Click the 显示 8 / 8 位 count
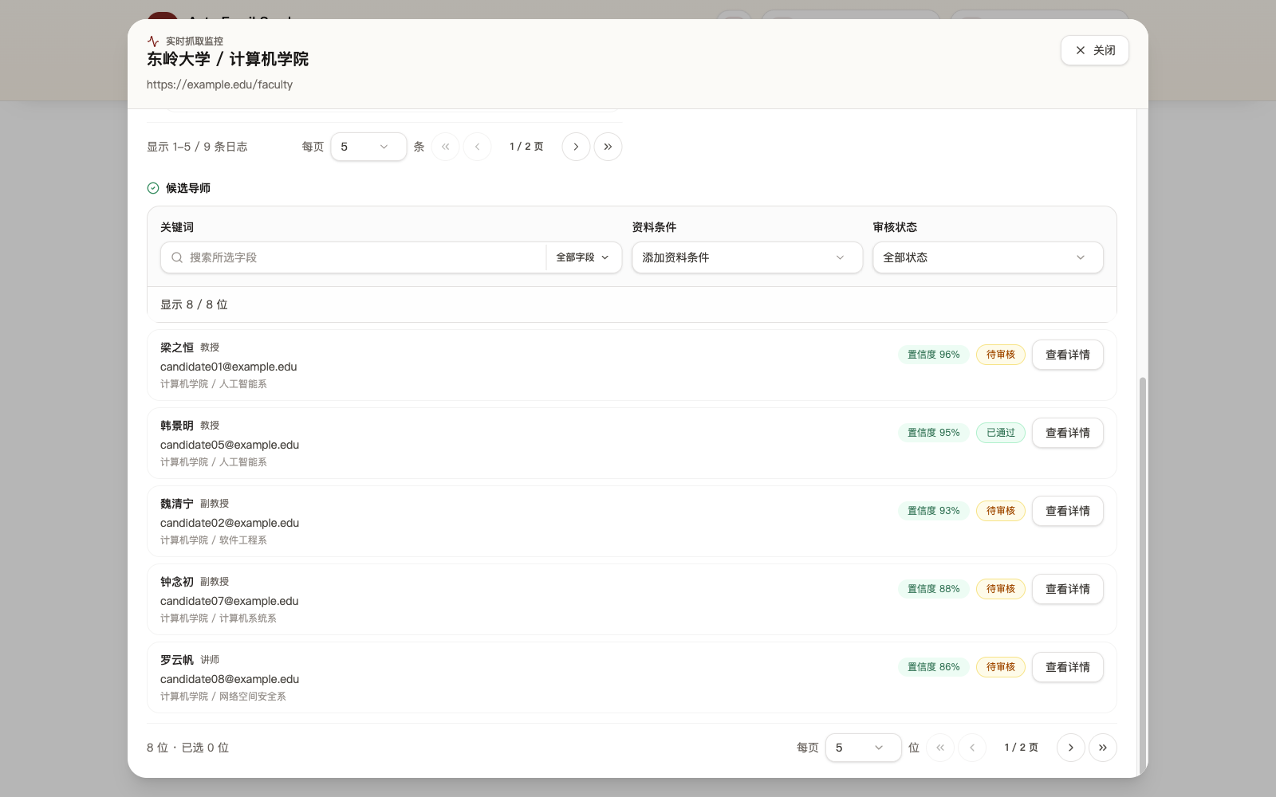The width and height of the screenshot is (1276, 797). coord(194,304)
